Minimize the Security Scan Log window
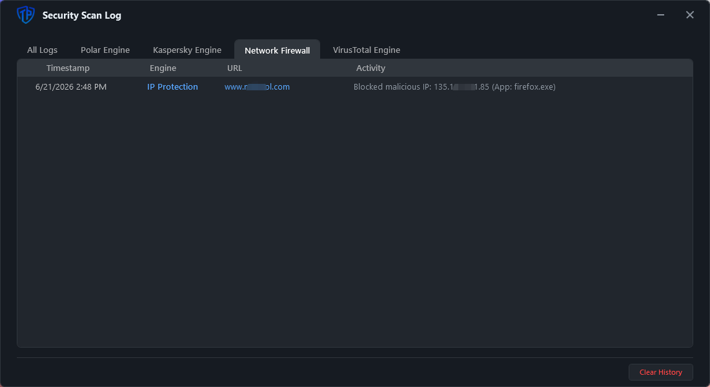710x387 pixels. (x=661, y=15)
